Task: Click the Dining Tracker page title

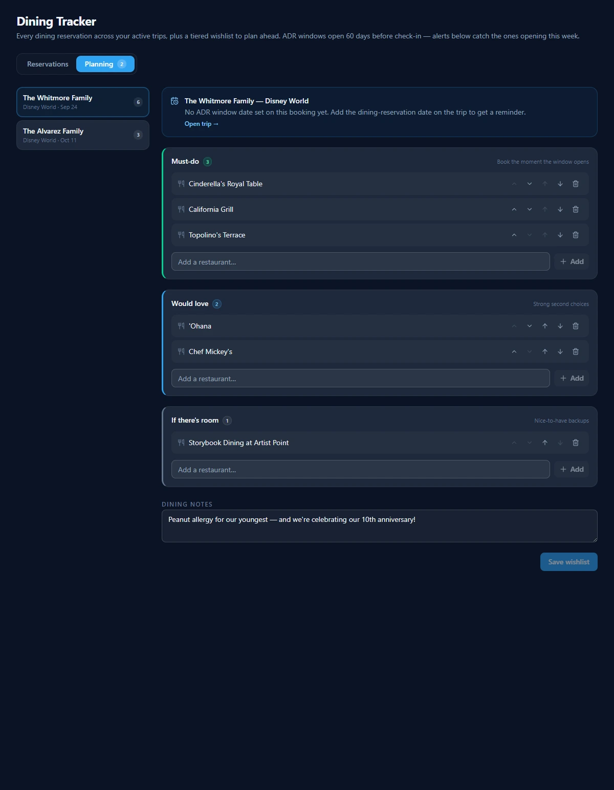Action: point(56,21)
